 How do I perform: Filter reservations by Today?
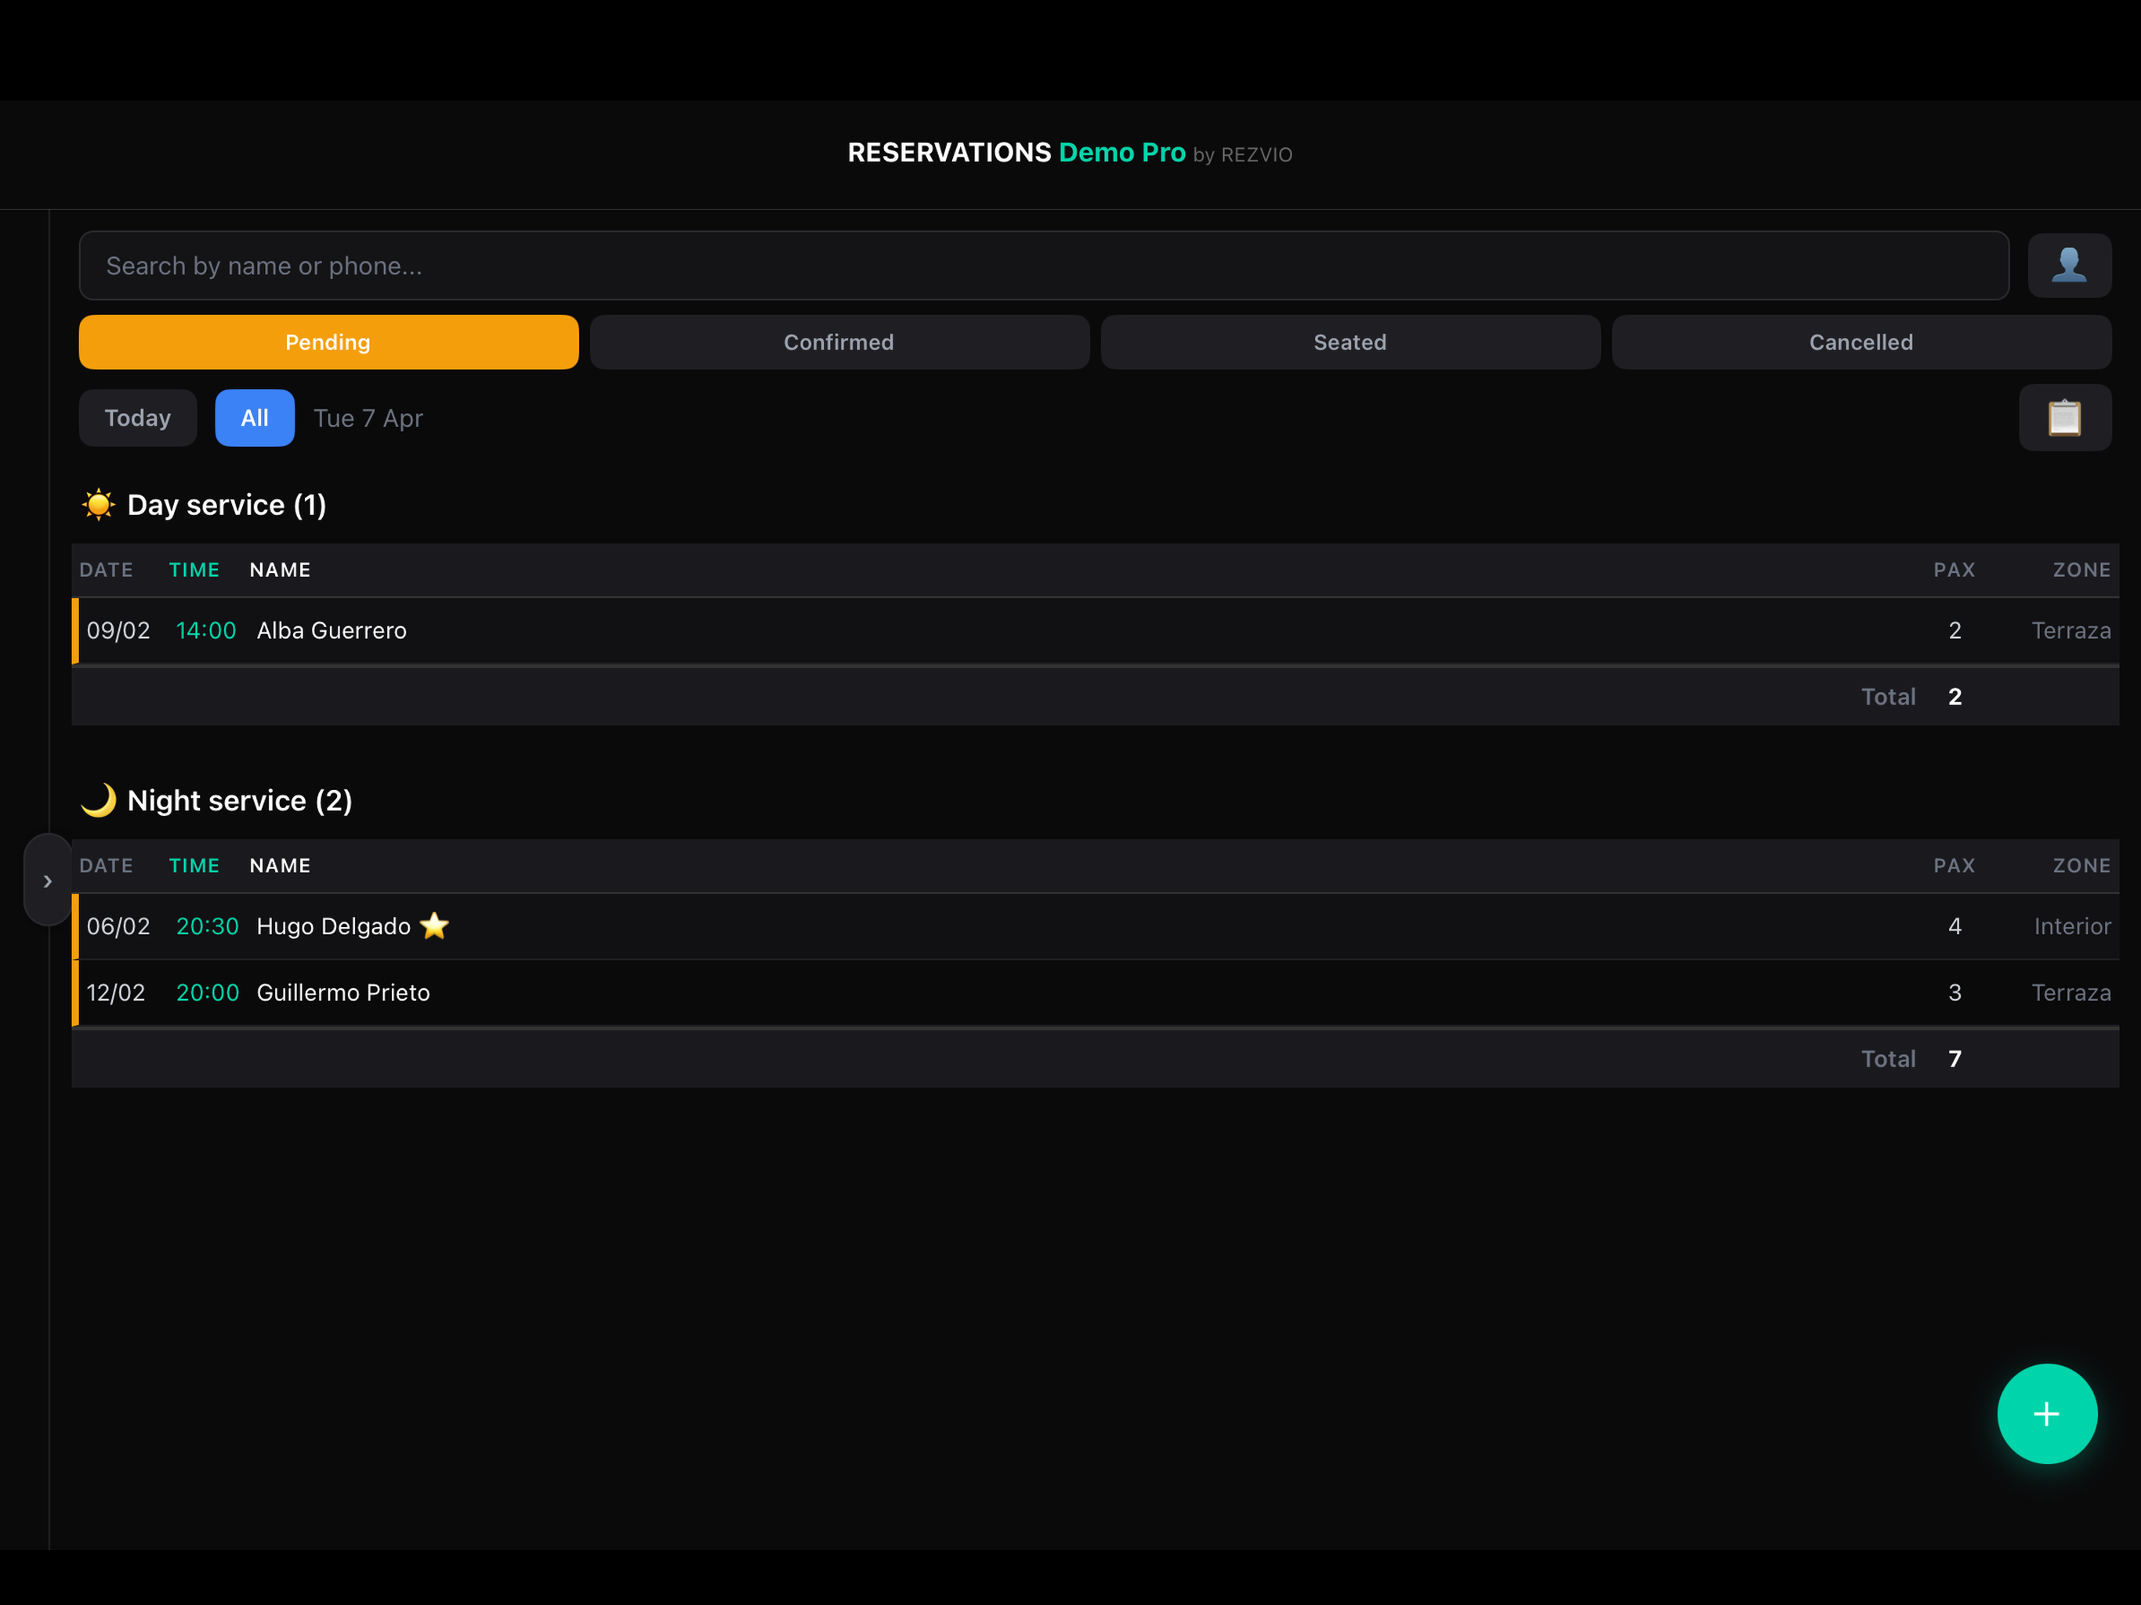(x=137, y=418)
